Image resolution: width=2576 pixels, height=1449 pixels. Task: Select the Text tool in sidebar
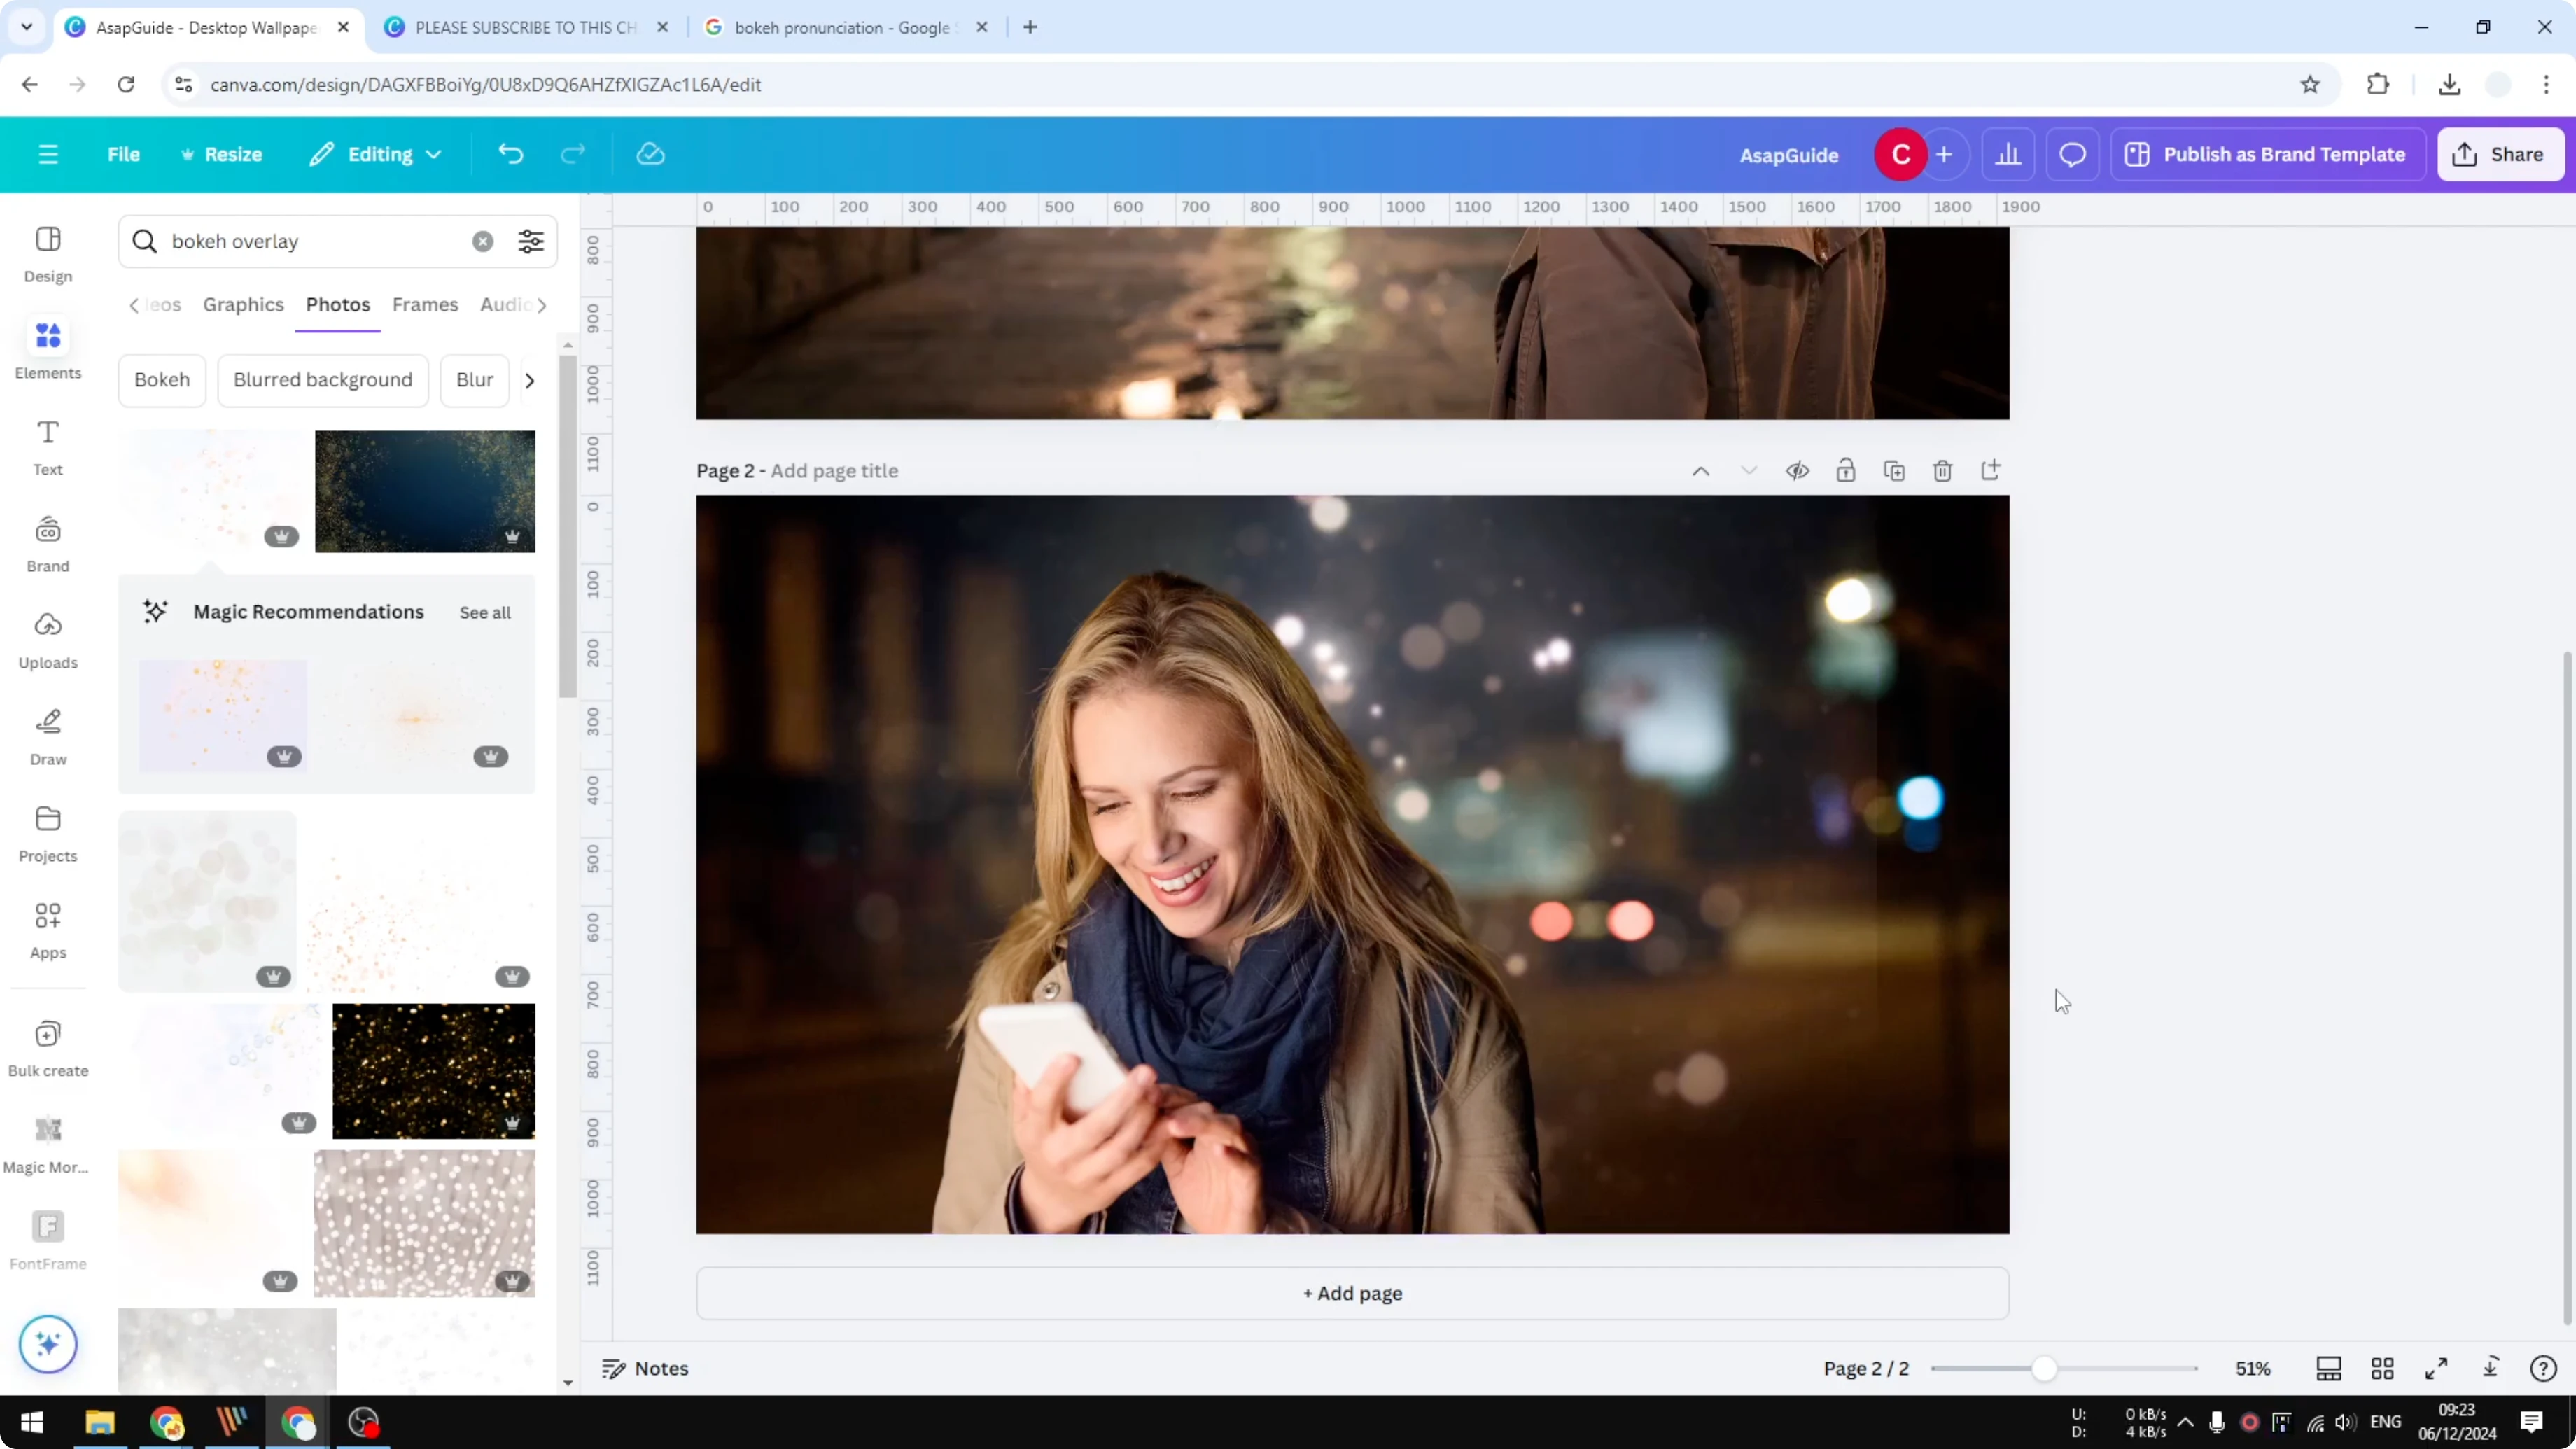[x=47, y=446]
